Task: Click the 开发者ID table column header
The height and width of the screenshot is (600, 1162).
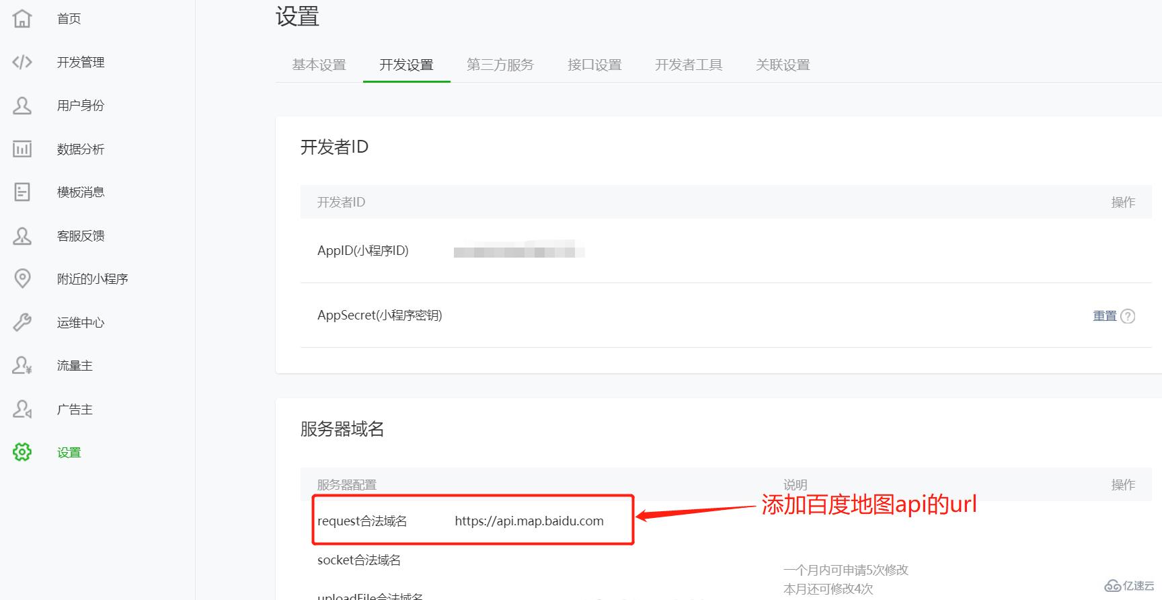Action: pyautogui.click(x=341, y=202)
